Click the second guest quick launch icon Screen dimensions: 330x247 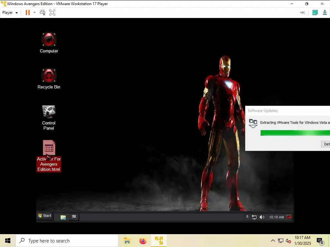[x=74, y=216]
